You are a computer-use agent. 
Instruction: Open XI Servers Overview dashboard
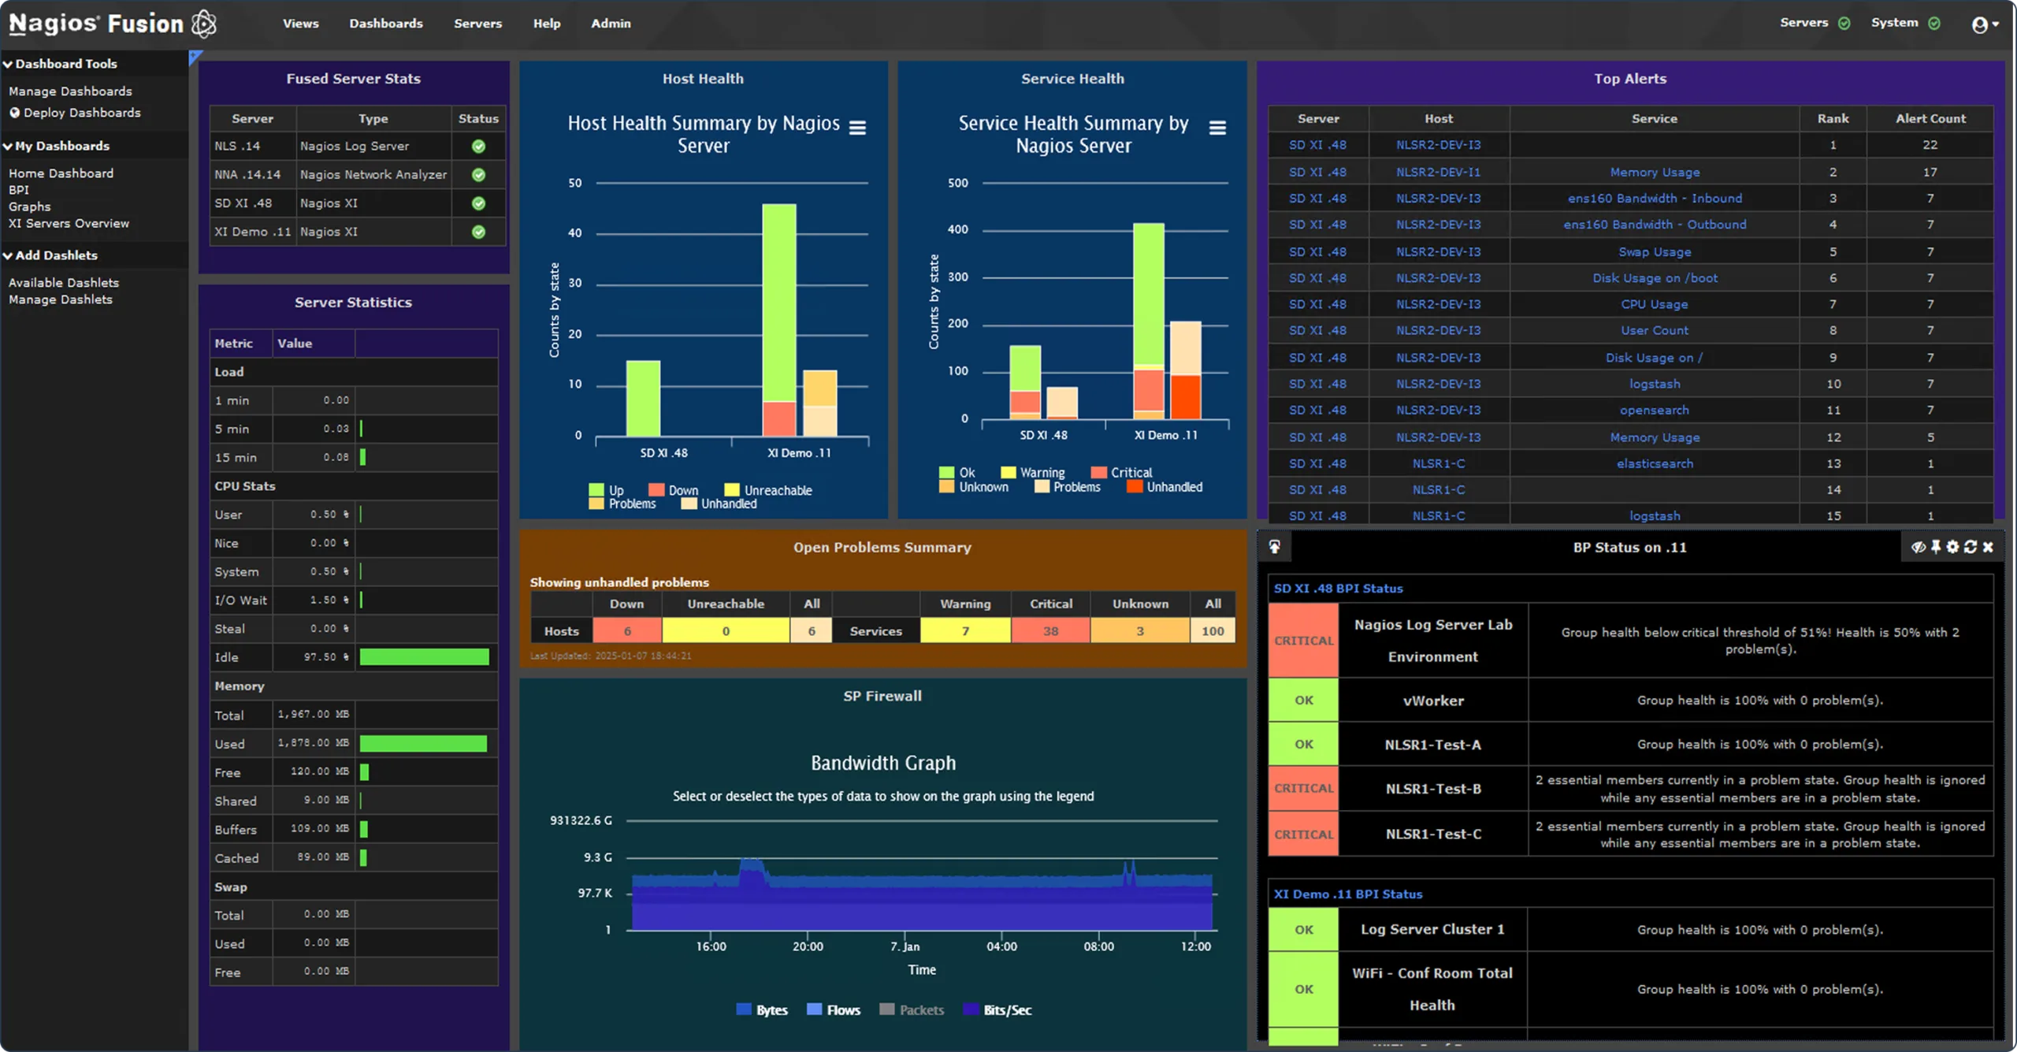pos(69,224)
